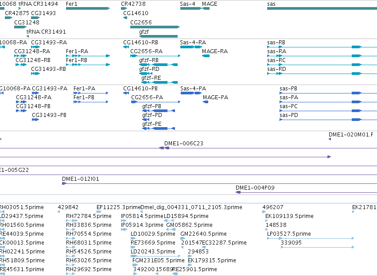Select the sas-RA transcript label
This screenshot has width=377, height=276.
276,51
